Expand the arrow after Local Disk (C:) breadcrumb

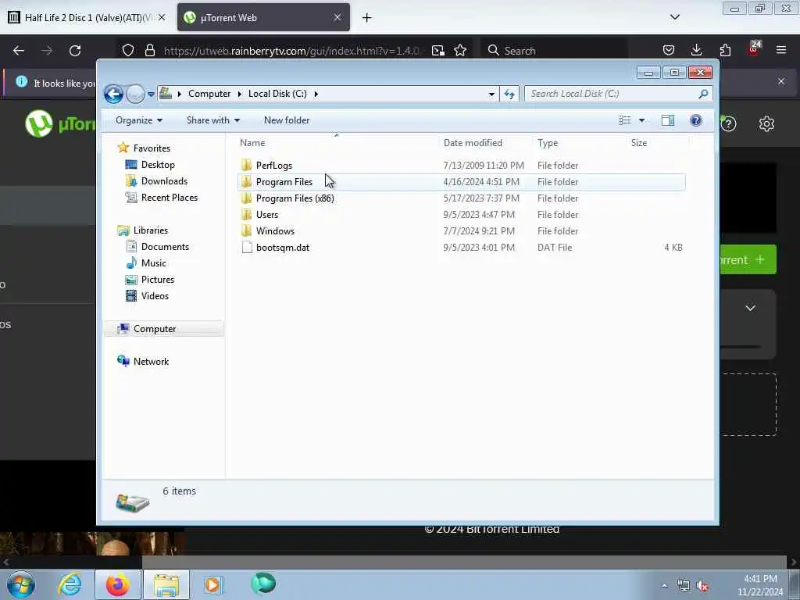click(316, 94)
